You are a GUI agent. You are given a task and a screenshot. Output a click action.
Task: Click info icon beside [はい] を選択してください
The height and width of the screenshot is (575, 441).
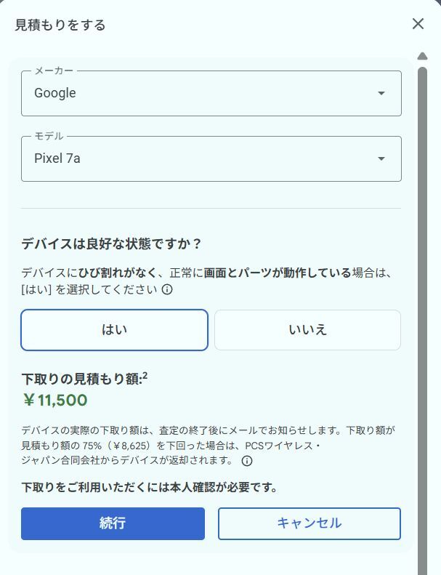tap(167, 289)
